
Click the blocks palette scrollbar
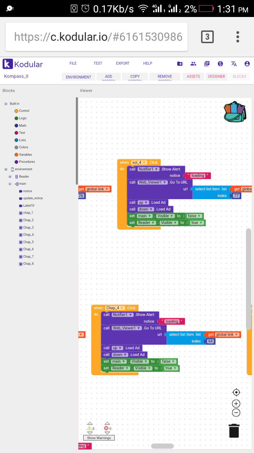[x=77, y=141]
